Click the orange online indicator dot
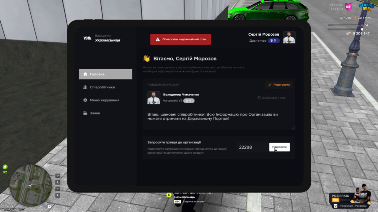Viewport: 378px width, 212px height. pyautogui.click(x=356, y=18)
